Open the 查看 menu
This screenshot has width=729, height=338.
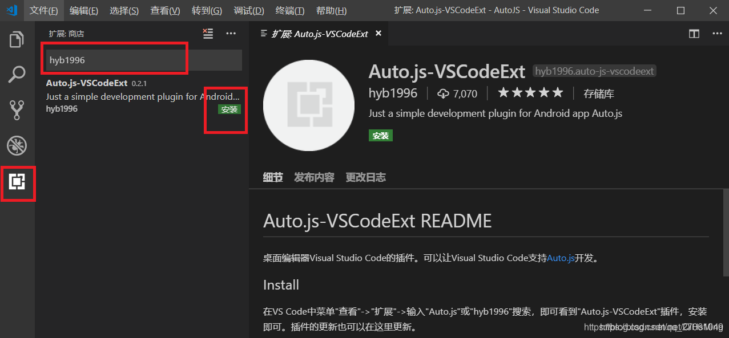(x=164, y=10)
